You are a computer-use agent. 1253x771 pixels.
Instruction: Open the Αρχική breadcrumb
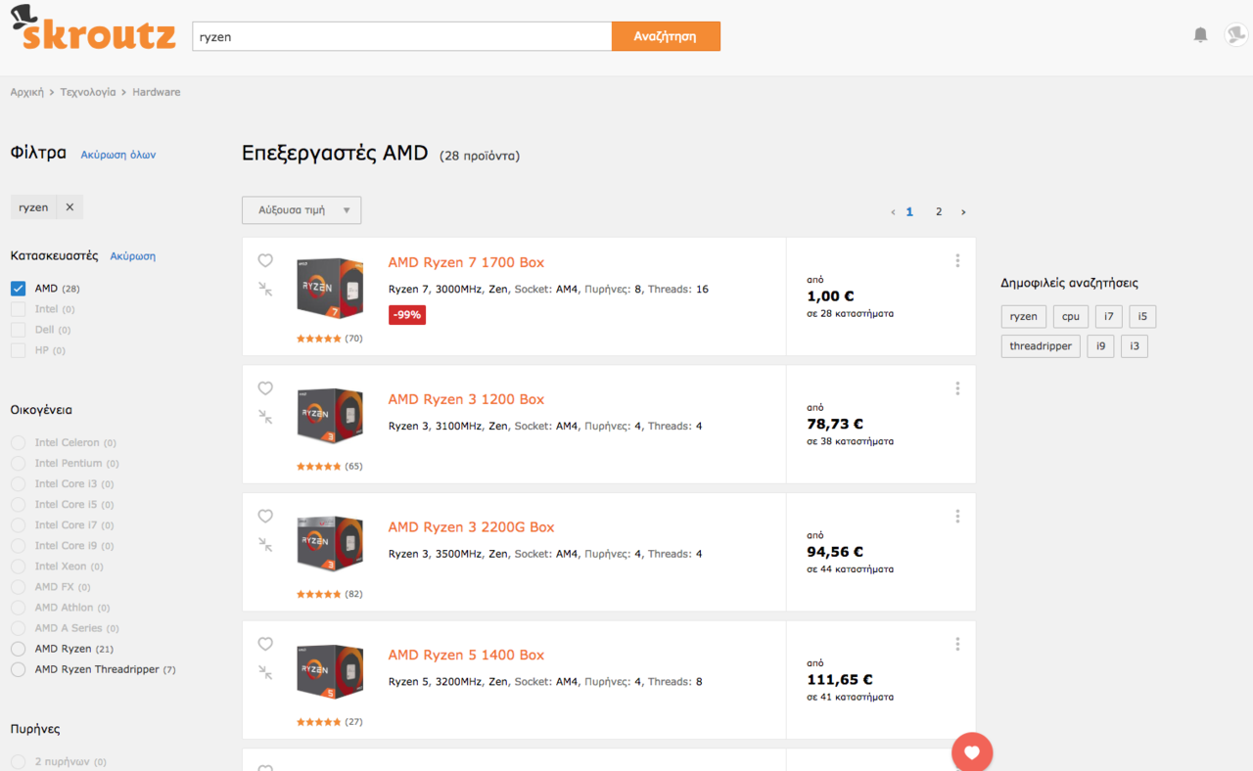tap(27, 92)
